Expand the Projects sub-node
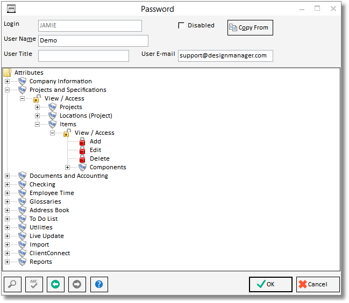 point(37,107)
